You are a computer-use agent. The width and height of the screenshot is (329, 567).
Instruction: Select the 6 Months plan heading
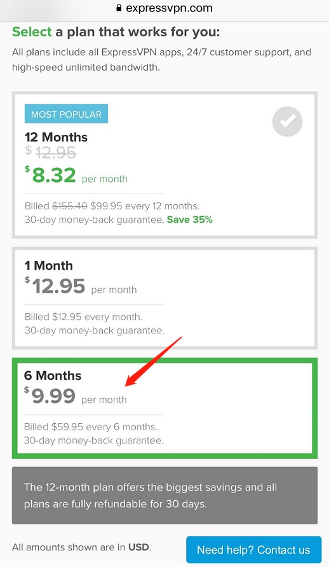point(53,375)
